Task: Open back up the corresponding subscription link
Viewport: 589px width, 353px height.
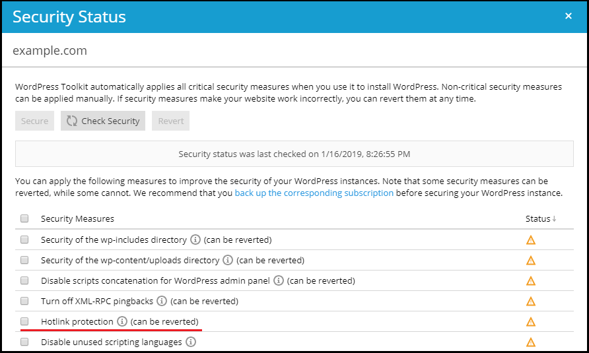Action: tap(314, 193)
